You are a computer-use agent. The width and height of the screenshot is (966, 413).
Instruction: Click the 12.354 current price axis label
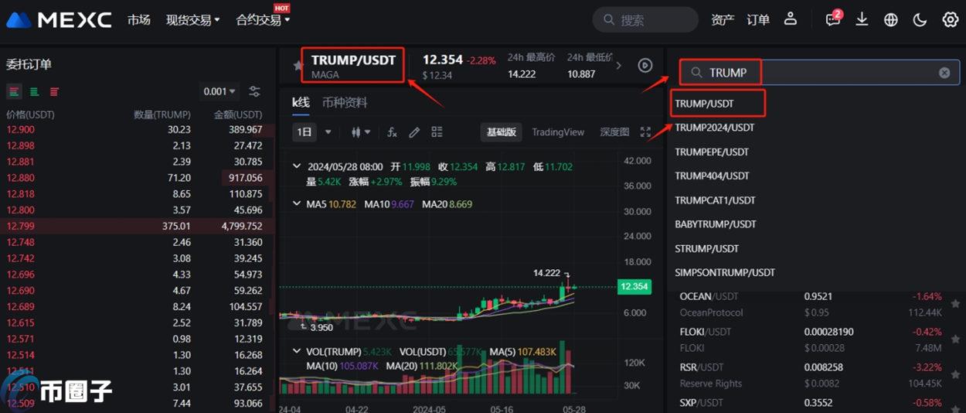pos(634,287)
